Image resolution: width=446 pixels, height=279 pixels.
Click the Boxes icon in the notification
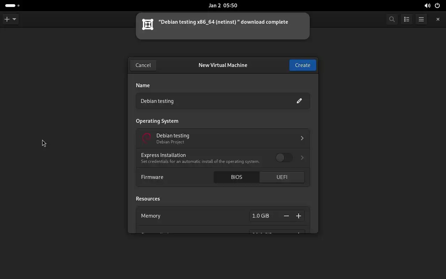pos(148,24)
